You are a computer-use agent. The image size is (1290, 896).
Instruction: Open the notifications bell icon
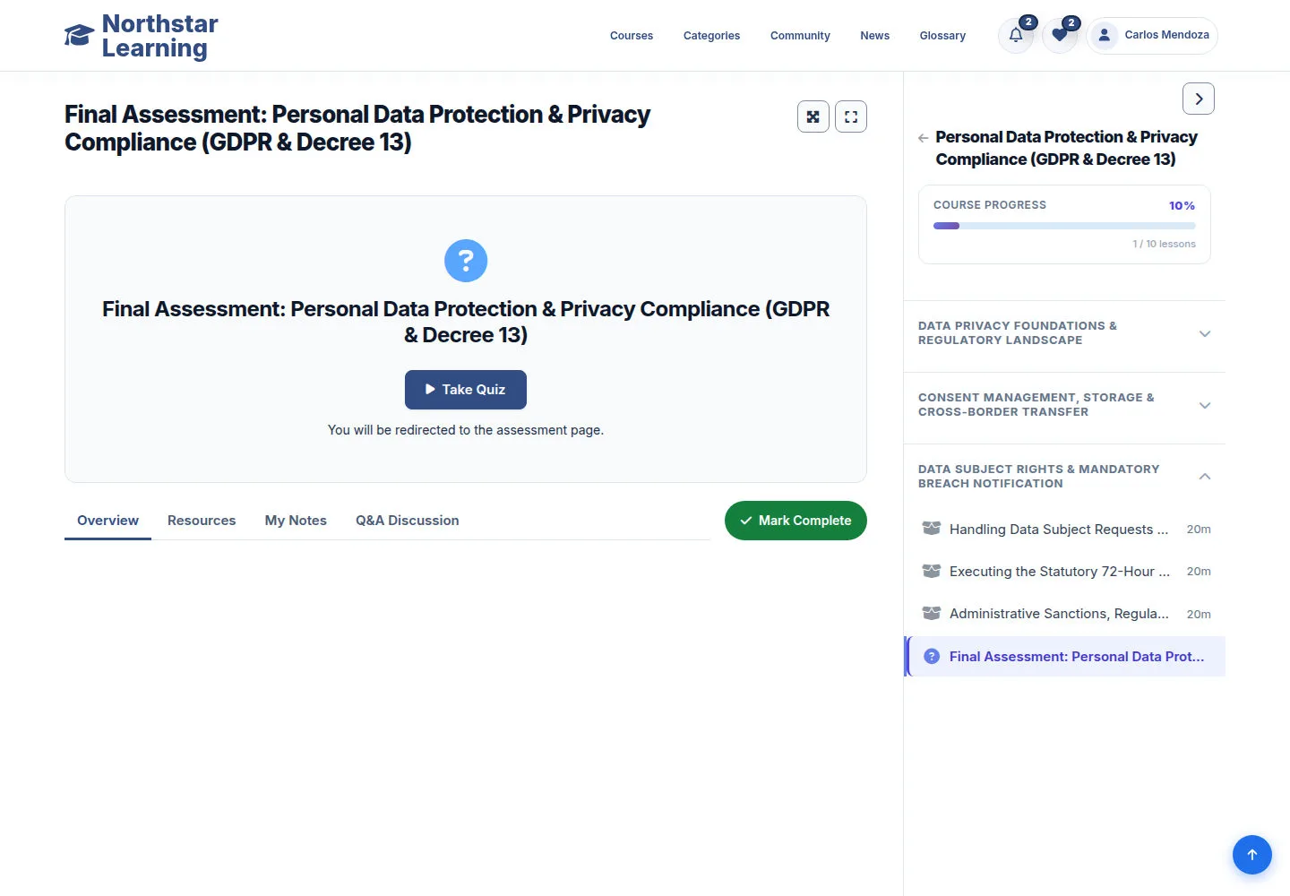(1016, 36)
